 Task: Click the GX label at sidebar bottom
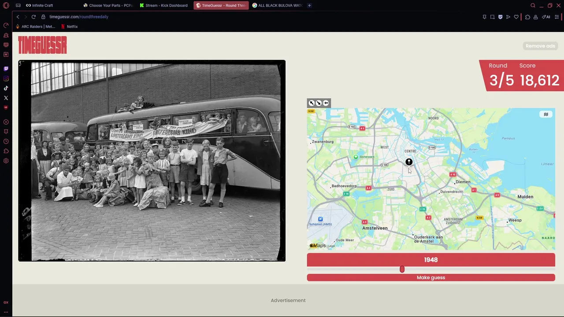pyautogui.click(x=6, y=302)
